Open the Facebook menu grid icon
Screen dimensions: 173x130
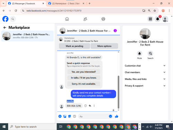tap(150, 19)
